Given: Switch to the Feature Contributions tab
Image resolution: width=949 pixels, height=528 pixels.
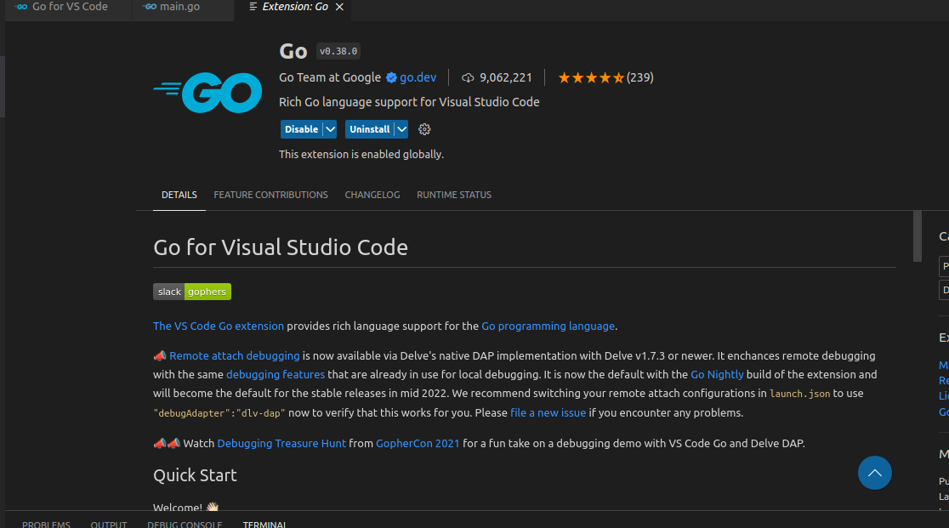Looking at the screenshot, I should (270, 195).
